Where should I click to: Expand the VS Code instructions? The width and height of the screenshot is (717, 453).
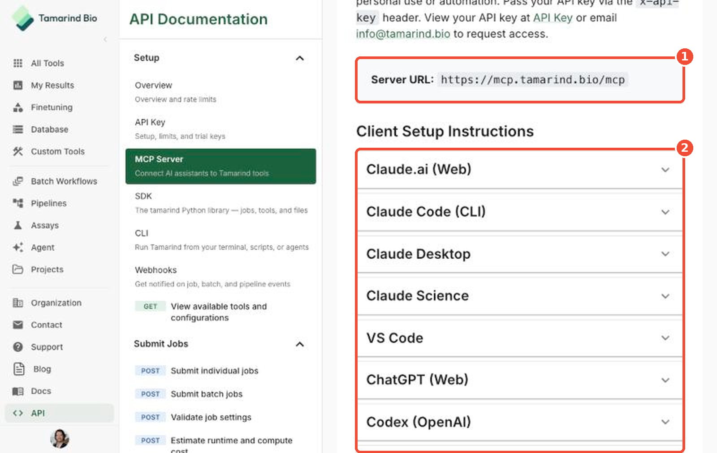[x=520, y=338]
